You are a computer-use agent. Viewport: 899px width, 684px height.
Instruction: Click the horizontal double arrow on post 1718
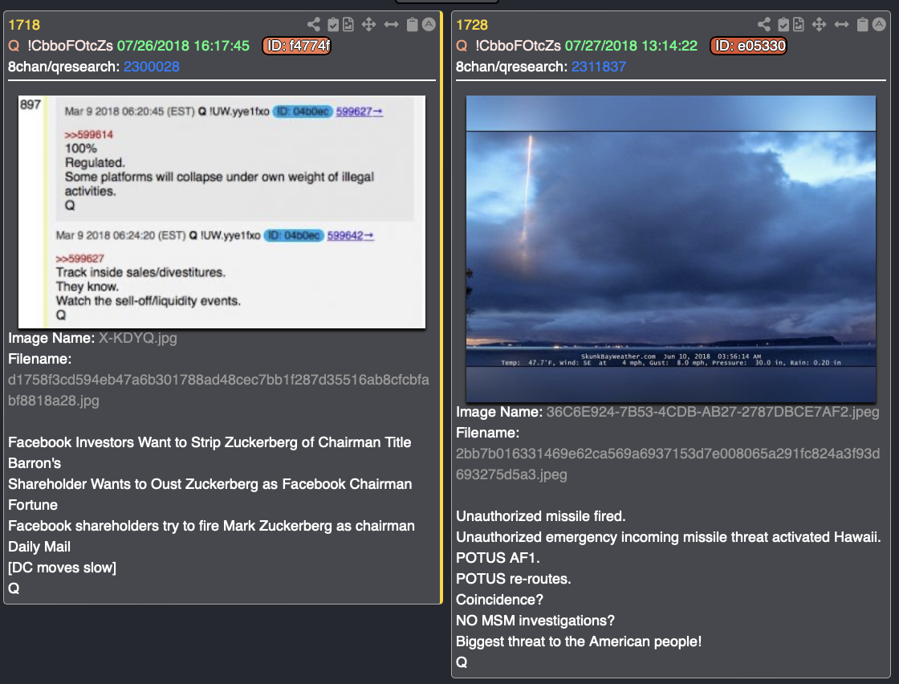click(x=391, y=24)
